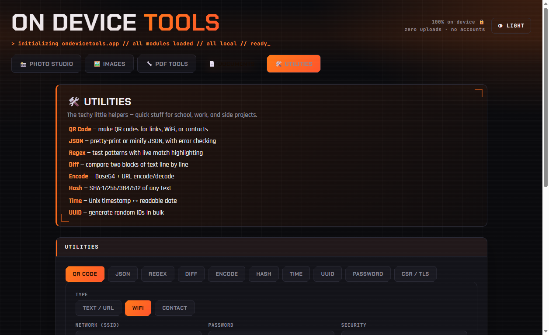Viewport: 549px width, 335px height.
Task: Open the Encode utility tab
Action: coord(227,274)
